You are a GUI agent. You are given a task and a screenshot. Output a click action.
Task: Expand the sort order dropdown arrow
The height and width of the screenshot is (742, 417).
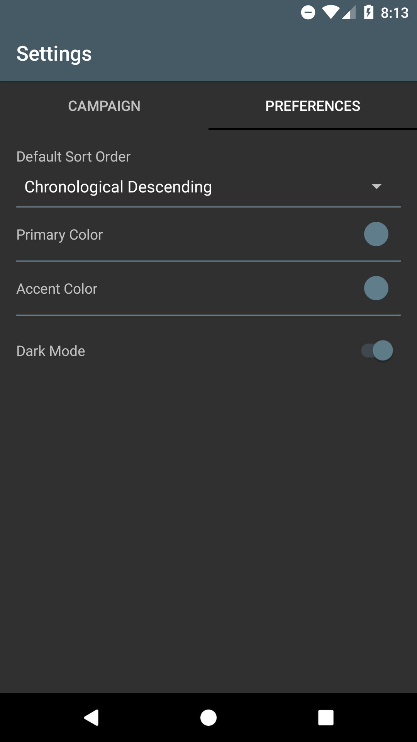click(x=376, y=187)
